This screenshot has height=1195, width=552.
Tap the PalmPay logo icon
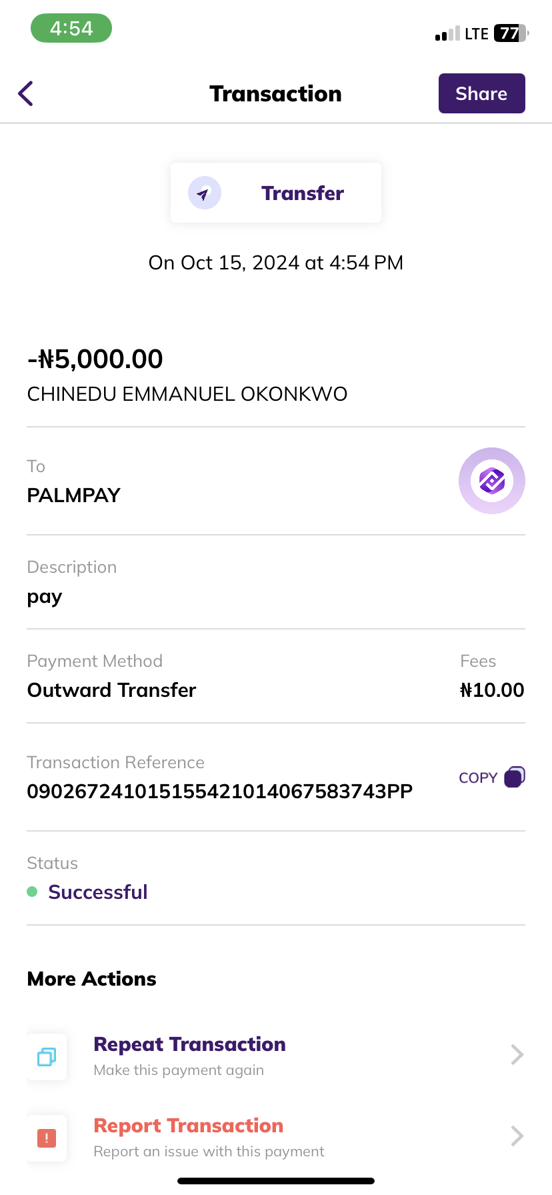(492, 481)
